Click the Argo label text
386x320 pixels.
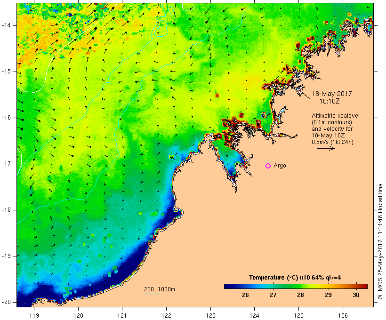click(280, 166)
